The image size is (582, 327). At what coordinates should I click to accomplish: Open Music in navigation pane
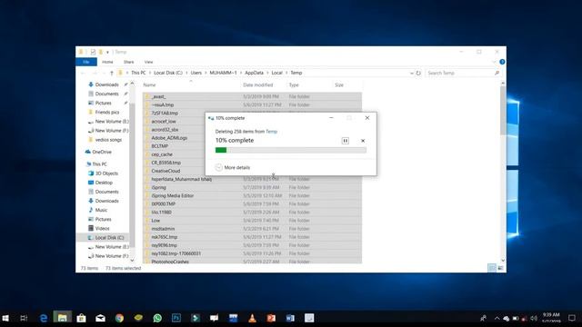(101, 210)
